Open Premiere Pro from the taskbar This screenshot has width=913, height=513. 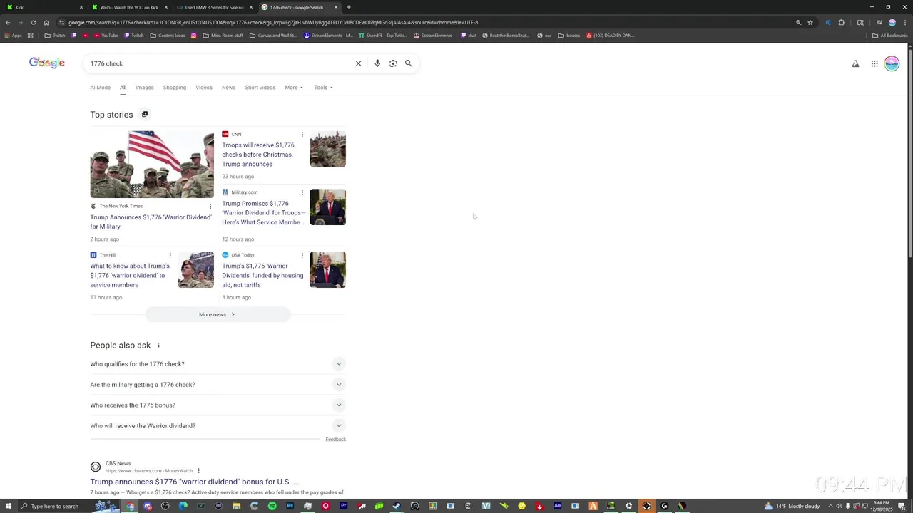point(343,506)
